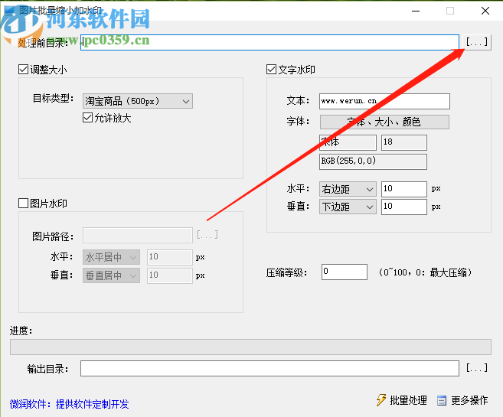503x417 pixels.
Task: Click the watermark text field www.werun.cn
Action: [x=384, y=101]
